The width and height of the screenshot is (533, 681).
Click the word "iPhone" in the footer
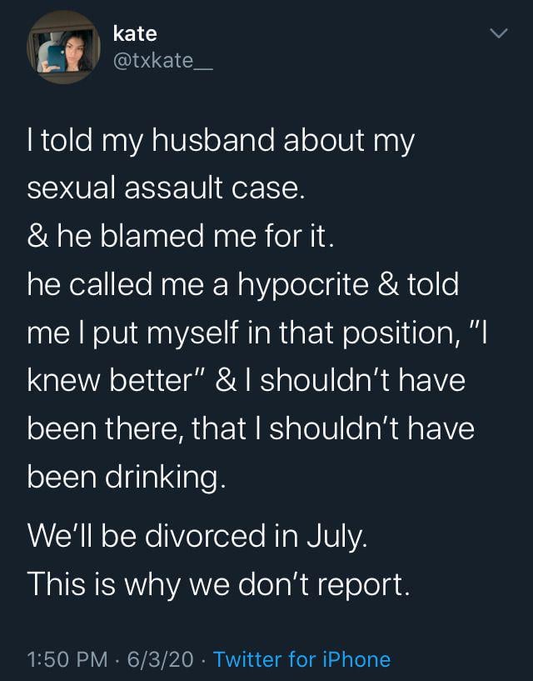358,659
